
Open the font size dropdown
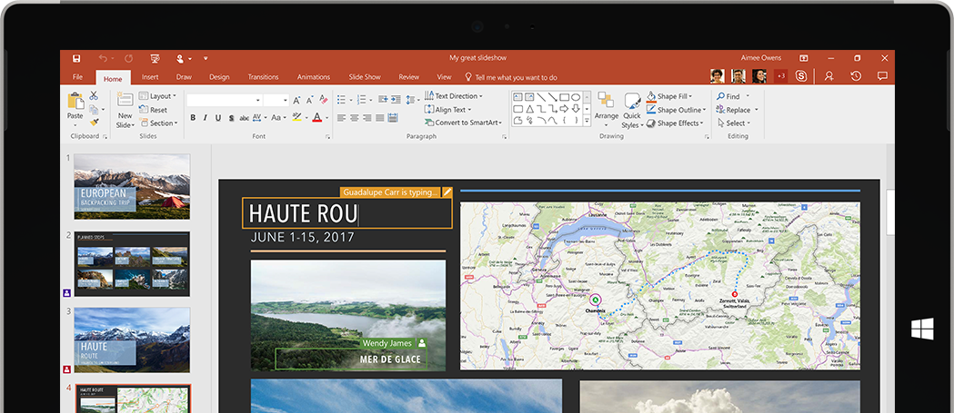click(x=284, y=100)
